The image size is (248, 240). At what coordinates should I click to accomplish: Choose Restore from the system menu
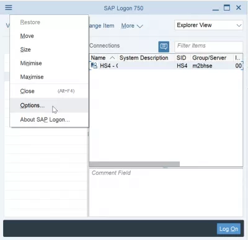tap(49, 22)
